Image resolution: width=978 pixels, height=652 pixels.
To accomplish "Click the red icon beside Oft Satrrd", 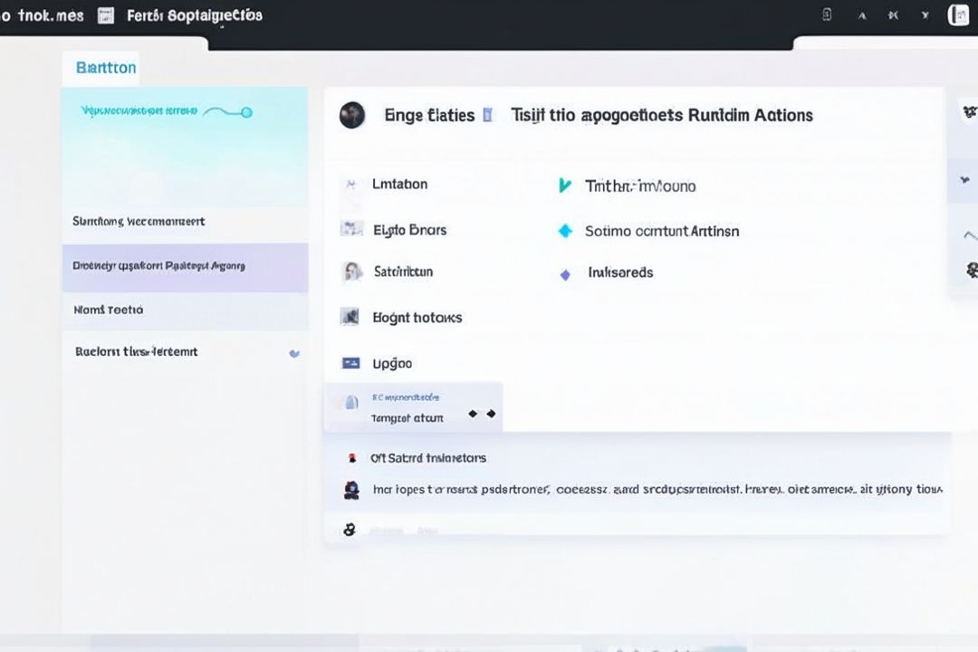I will pos(352,458).
